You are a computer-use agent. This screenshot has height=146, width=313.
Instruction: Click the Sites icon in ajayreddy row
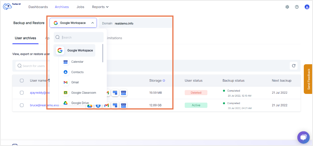click(115, 93)
